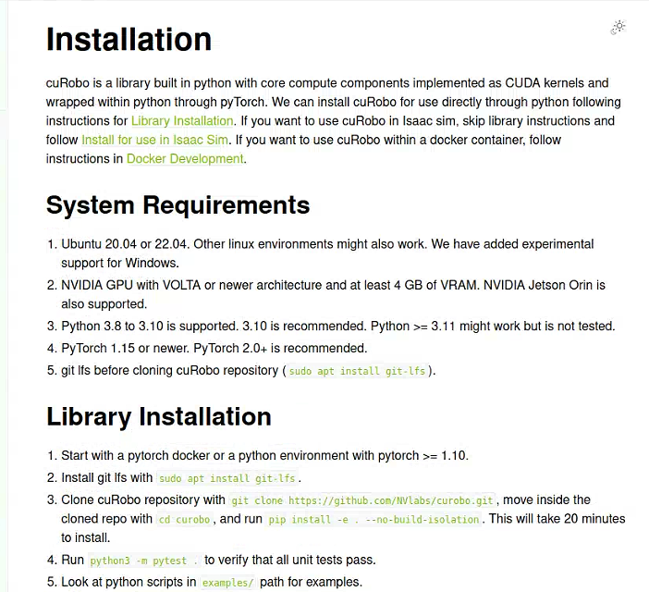Click the 'sudo apt install git-lfs' code in Library Installation
649x592 pixels.
pyautogui.click(x=227, y=478)
